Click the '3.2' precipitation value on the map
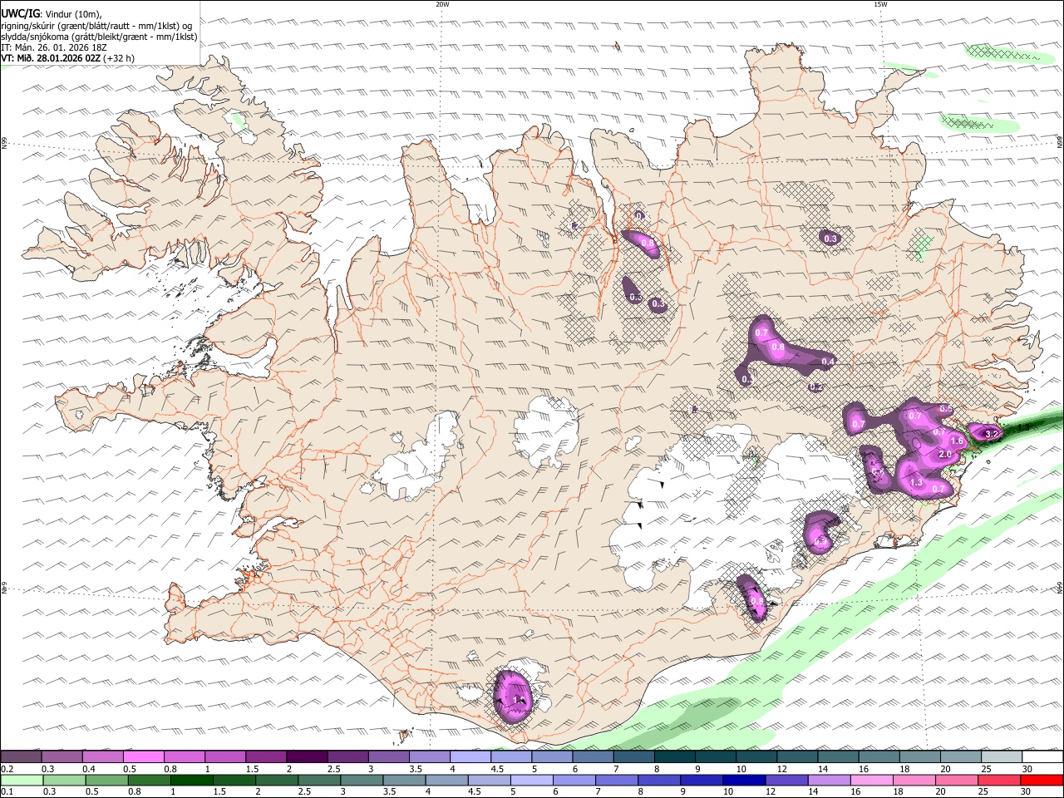This screenshot has height=798, width=1064. pyautogui.click(x=990, y=434)
